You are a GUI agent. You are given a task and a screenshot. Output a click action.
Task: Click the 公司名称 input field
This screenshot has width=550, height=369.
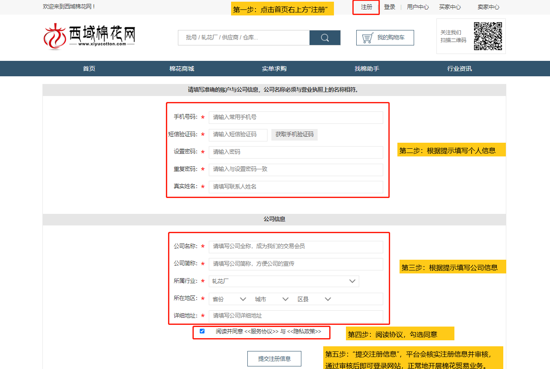point(296,246)
